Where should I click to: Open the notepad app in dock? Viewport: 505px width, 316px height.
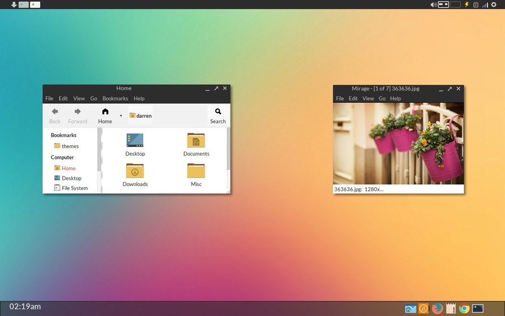pos(451,309)
